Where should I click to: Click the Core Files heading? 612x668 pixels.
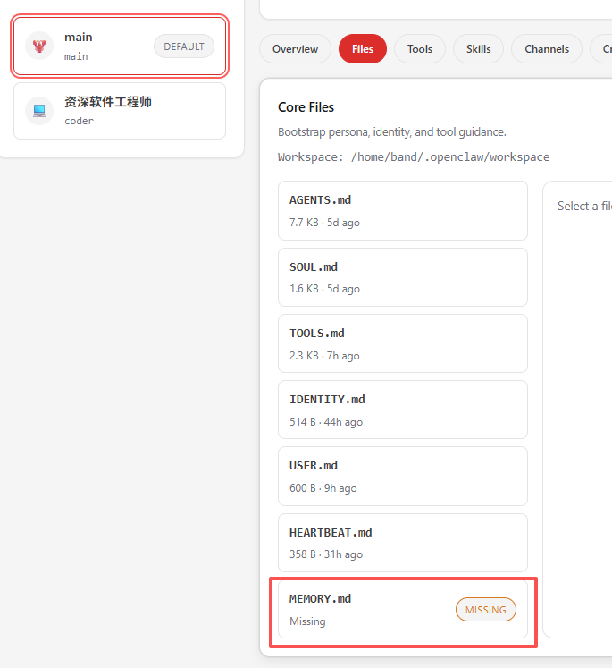pyautogui.click(x=306, y=107)
